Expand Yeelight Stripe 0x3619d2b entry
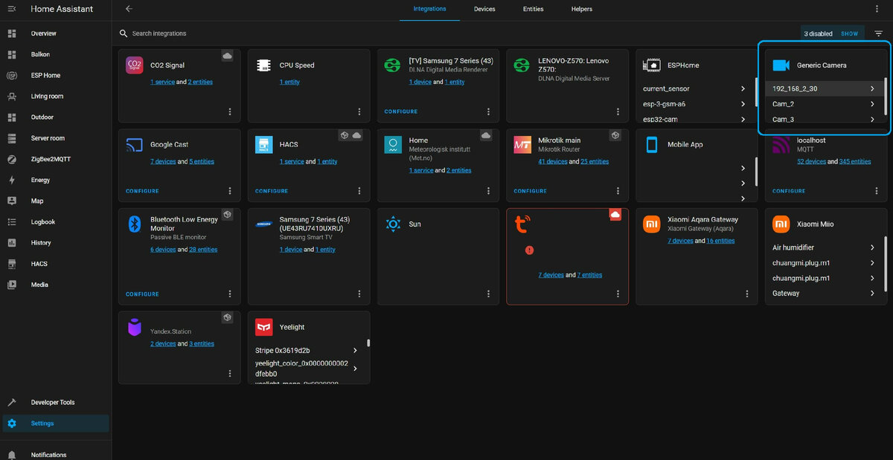893x460 pixels. click(307, 350)
